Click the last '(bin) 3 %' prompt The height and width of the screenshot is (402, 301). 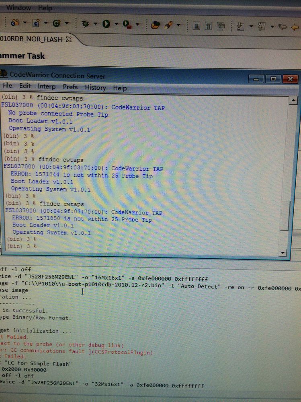[x=22, y=246]
